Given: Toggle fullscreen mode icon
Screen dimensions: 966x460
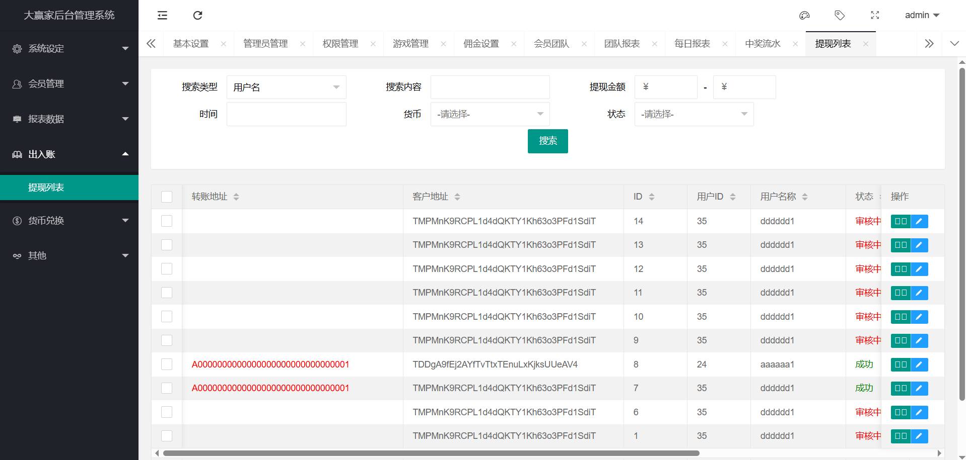Looking at the screenshot, I should click(875, 15).
